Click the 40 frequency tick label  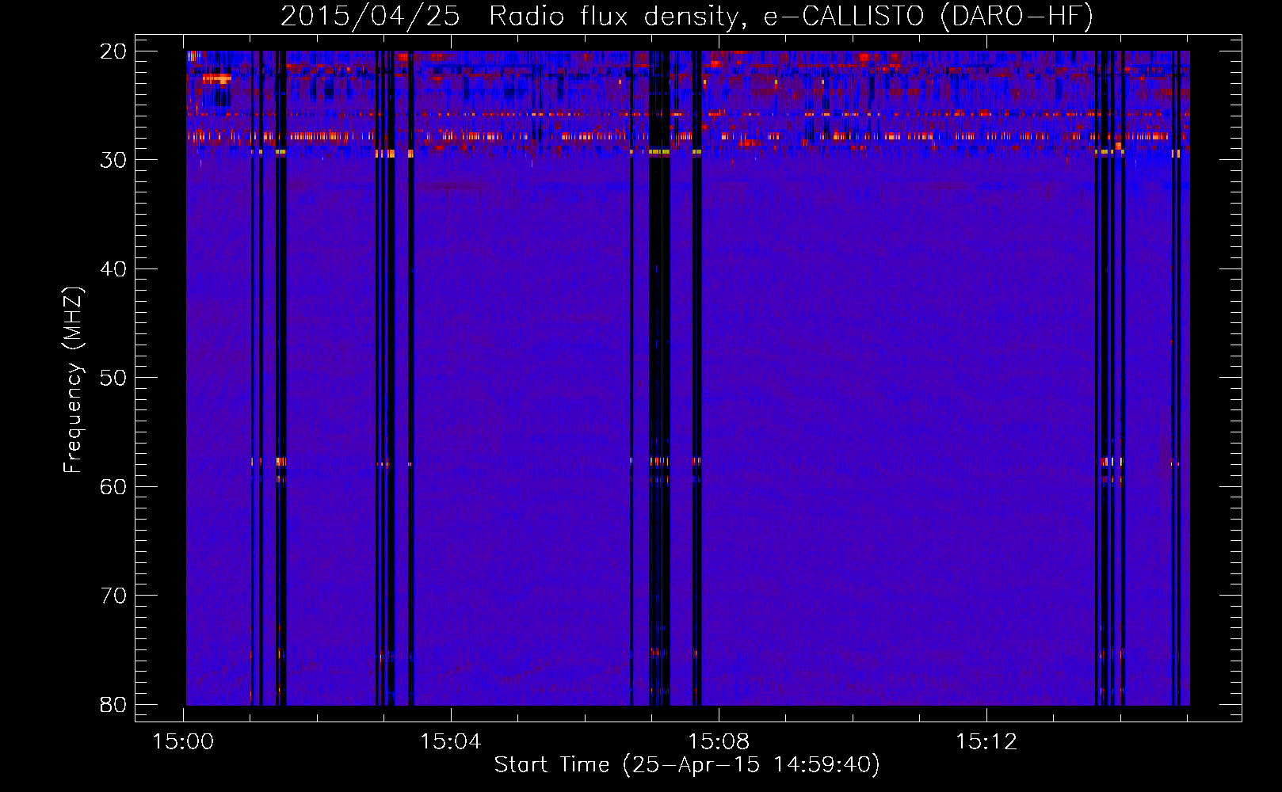pos(113,269)
